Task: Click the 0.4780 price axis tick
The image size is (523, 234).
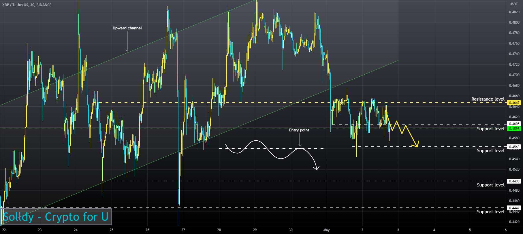Action: [514, 33]
